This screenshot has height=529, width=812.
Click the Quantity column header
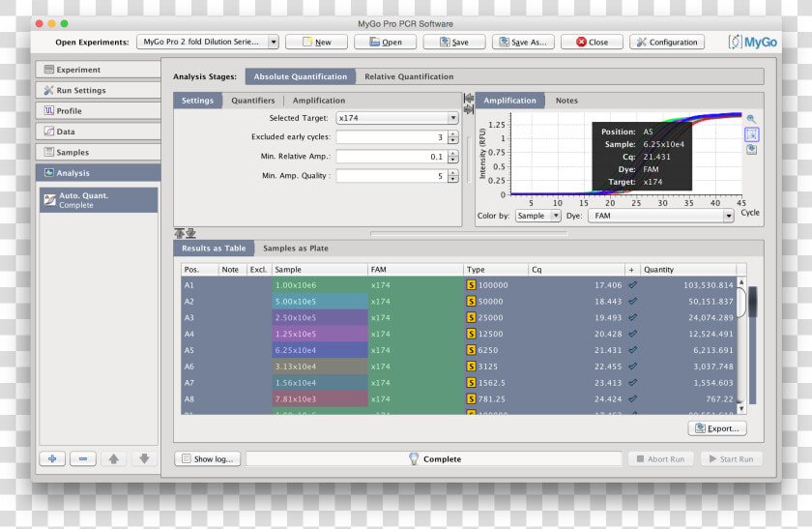[687, 270]
